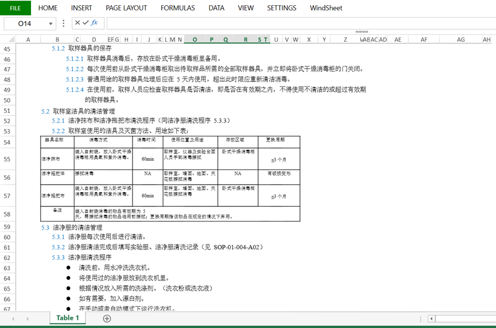Viewport: 496px width, 328px height.
Task: Open the FILE backstage menu
Action: (15, 8)
